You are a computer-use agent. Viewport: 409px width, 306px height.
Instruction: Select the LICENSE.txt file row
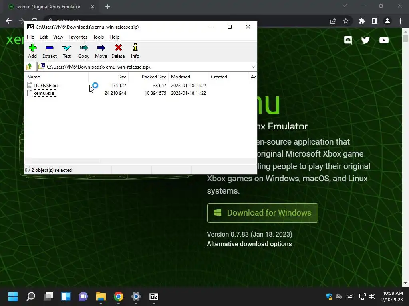[x=141, y=85]
